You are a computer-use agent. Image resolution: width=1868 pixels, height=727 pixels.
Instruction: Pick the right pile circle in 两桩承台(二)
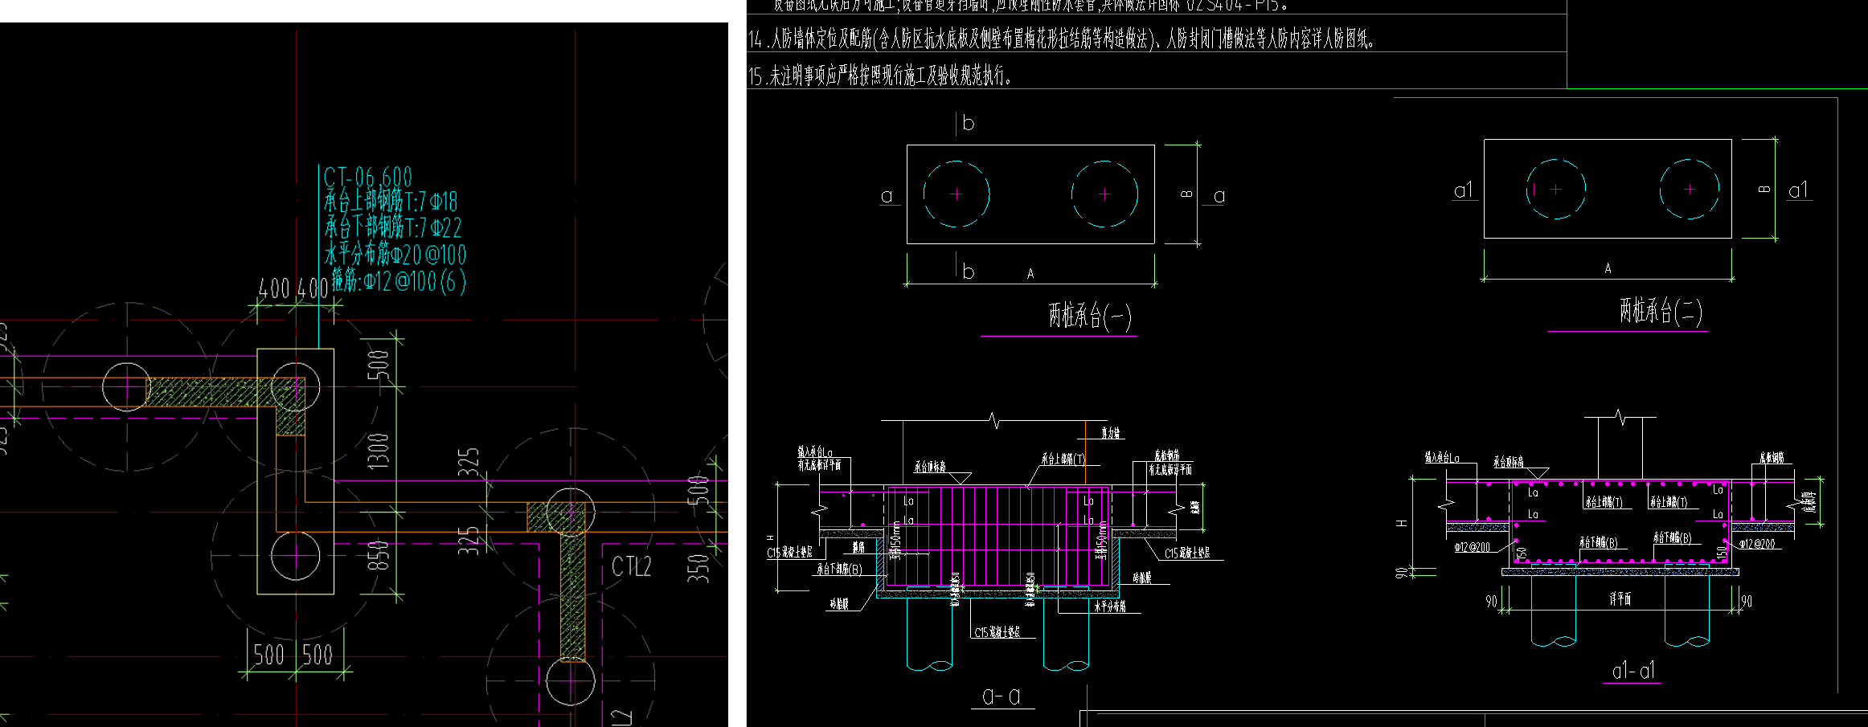click(x=1690, y=189)
